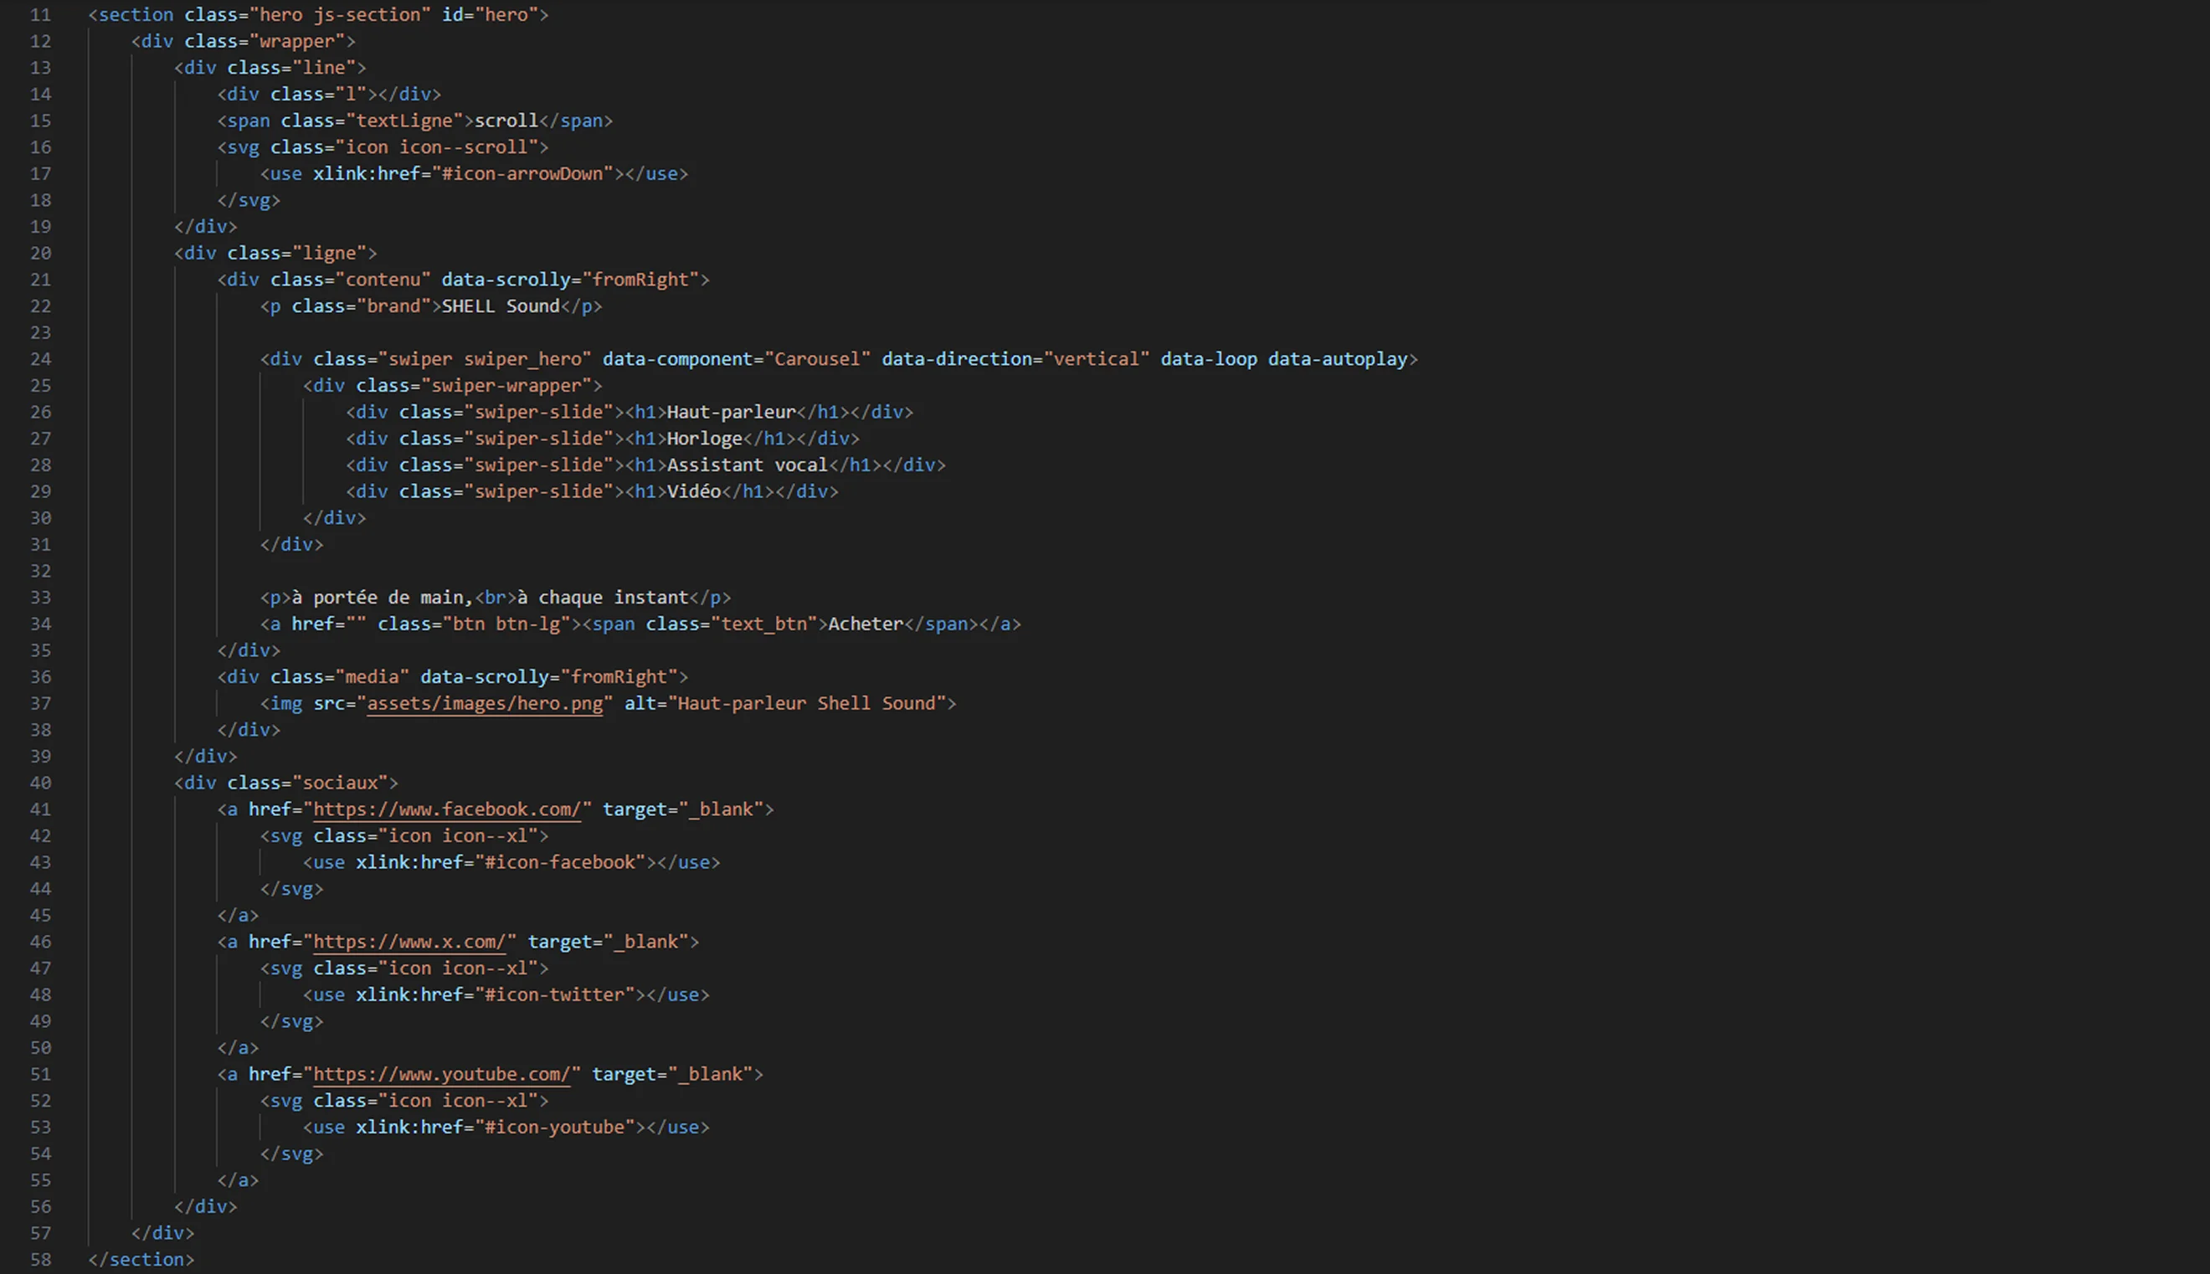Screen dimensions: 2210x1274
Task: Follow the assets/images/hero.png path link
Action: point(484,703)
